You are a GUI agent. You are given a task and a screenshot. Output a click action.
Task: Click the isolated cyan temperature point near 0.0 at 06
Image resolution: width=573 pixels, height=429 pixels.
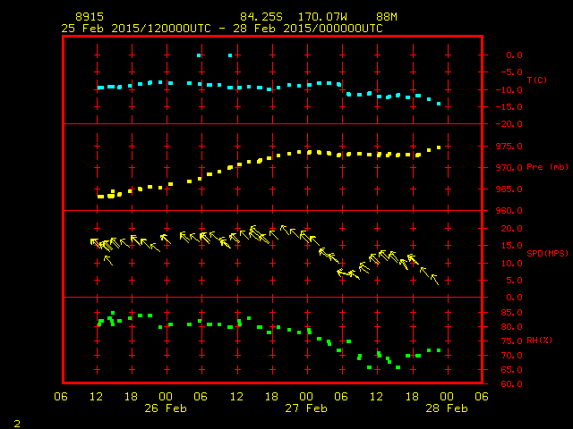click(x=199, y=55)
